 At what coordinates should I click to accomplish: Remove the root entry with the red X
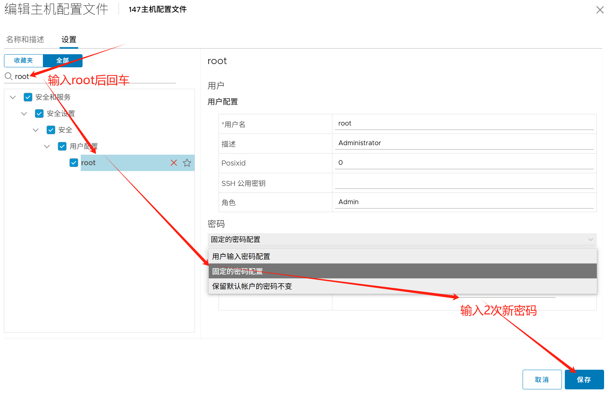174,163
